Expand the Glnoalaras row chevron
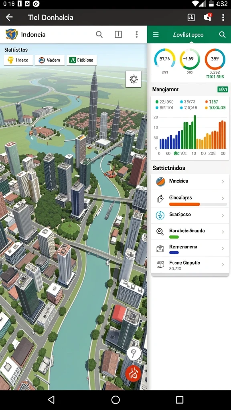This screenshot has height=410, width=231. [223, 199]
